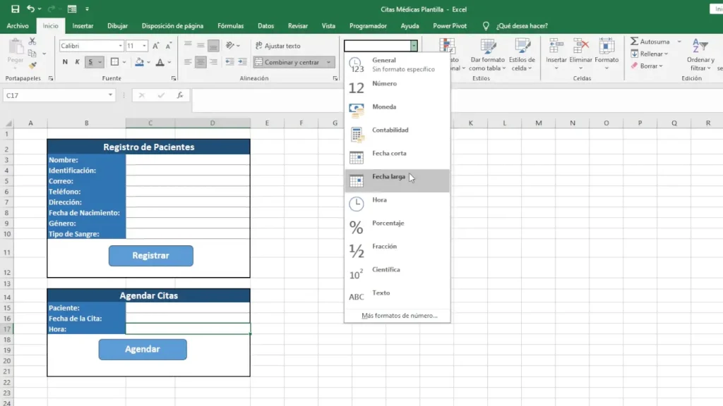Click the text orientation icon
This screenshot has height=406, width=723.
point(230,46)
